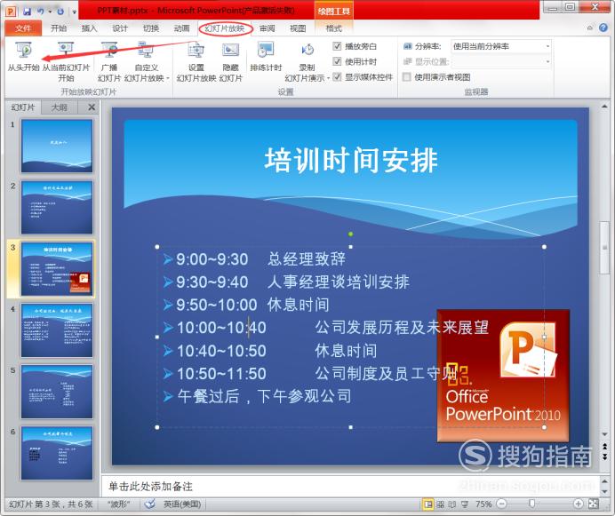The image size is (615, 516).
Task: Click the Undo icon in quick access toolbar
Action: click(x=40, y=12)
